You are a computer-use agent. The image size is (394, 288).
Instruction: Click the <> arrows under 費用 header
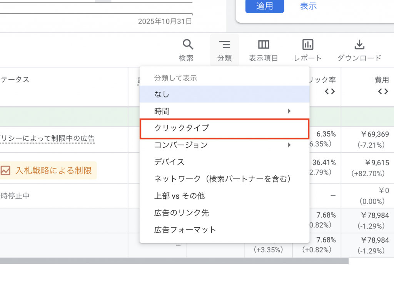[x=382, y=92]
